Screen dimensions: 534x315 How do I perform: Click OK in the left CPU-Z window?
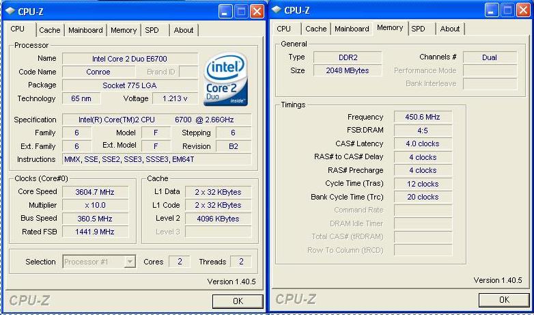[x=238, y=301]
